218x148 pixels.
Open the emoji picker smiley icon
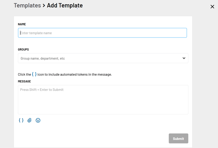[38, 120]
